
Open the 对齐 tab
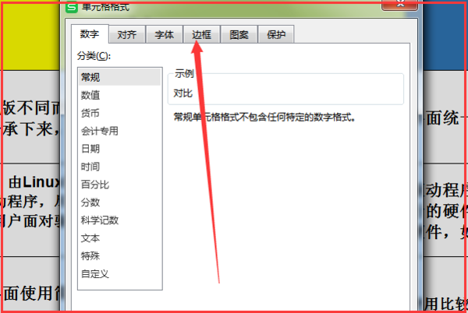[x=127, y=34]
